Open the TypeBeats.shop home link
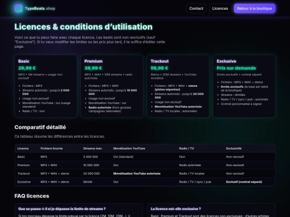Screen dimensions: 290x217 35,9
